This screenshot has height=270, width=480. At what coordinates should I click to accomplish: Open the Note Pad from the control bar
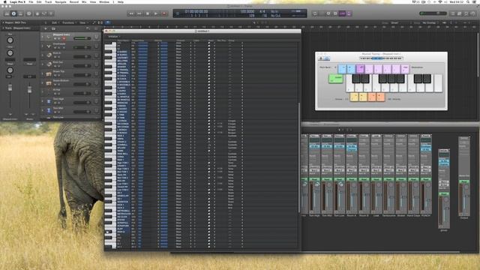point(460,13)
